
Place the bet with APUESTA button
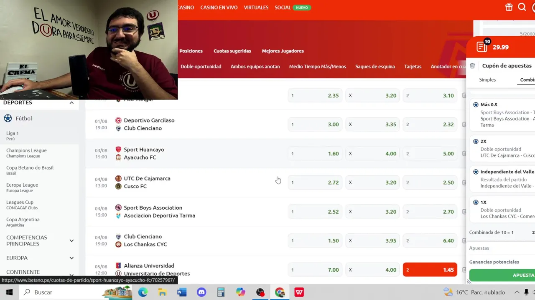tap(502, 275)
